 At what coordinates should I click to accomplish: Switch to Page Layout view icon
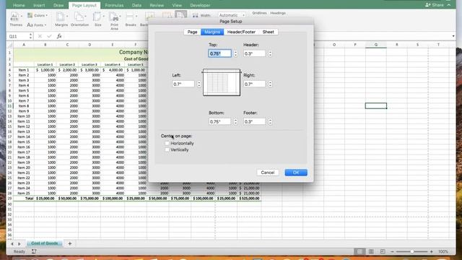coord(371,251)
